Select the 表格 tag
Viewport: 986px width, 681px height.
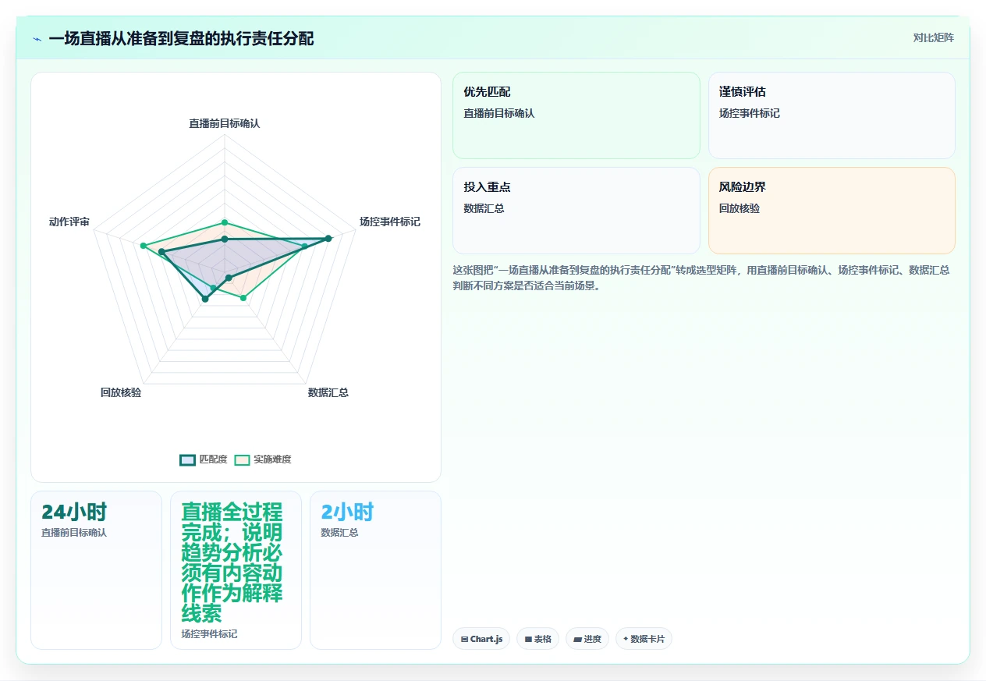pos(537,639)
